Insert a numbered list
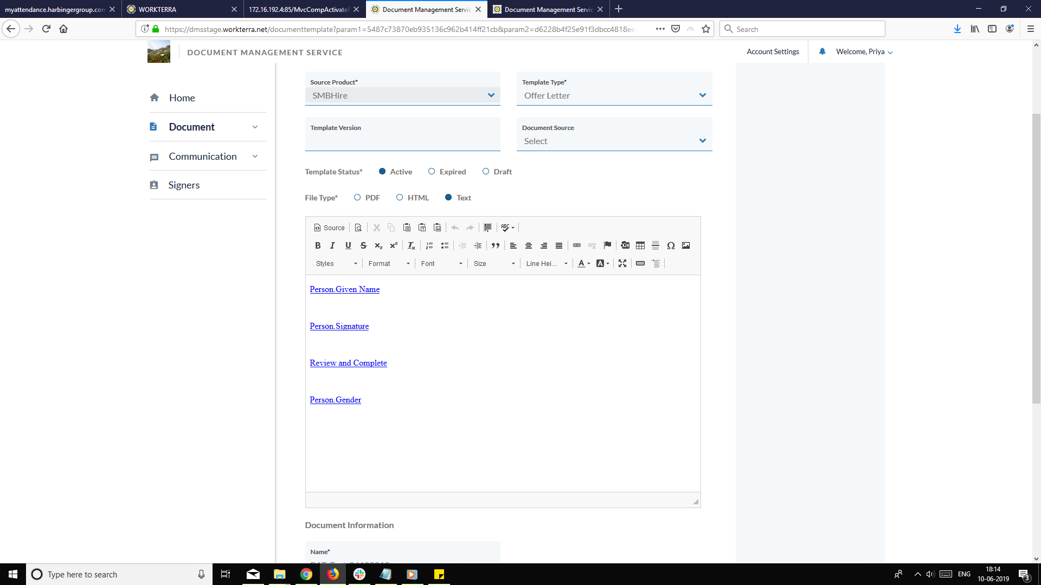 pyautogui.click(x=429, y=245)
